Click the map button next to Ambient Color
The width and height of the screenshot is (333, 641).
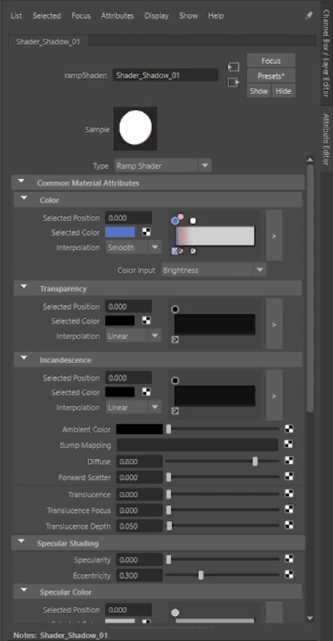point(289,429)
